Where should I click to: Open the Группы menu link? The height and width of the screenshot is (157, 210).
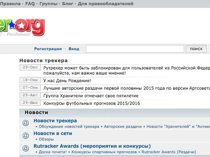(48, 4)
